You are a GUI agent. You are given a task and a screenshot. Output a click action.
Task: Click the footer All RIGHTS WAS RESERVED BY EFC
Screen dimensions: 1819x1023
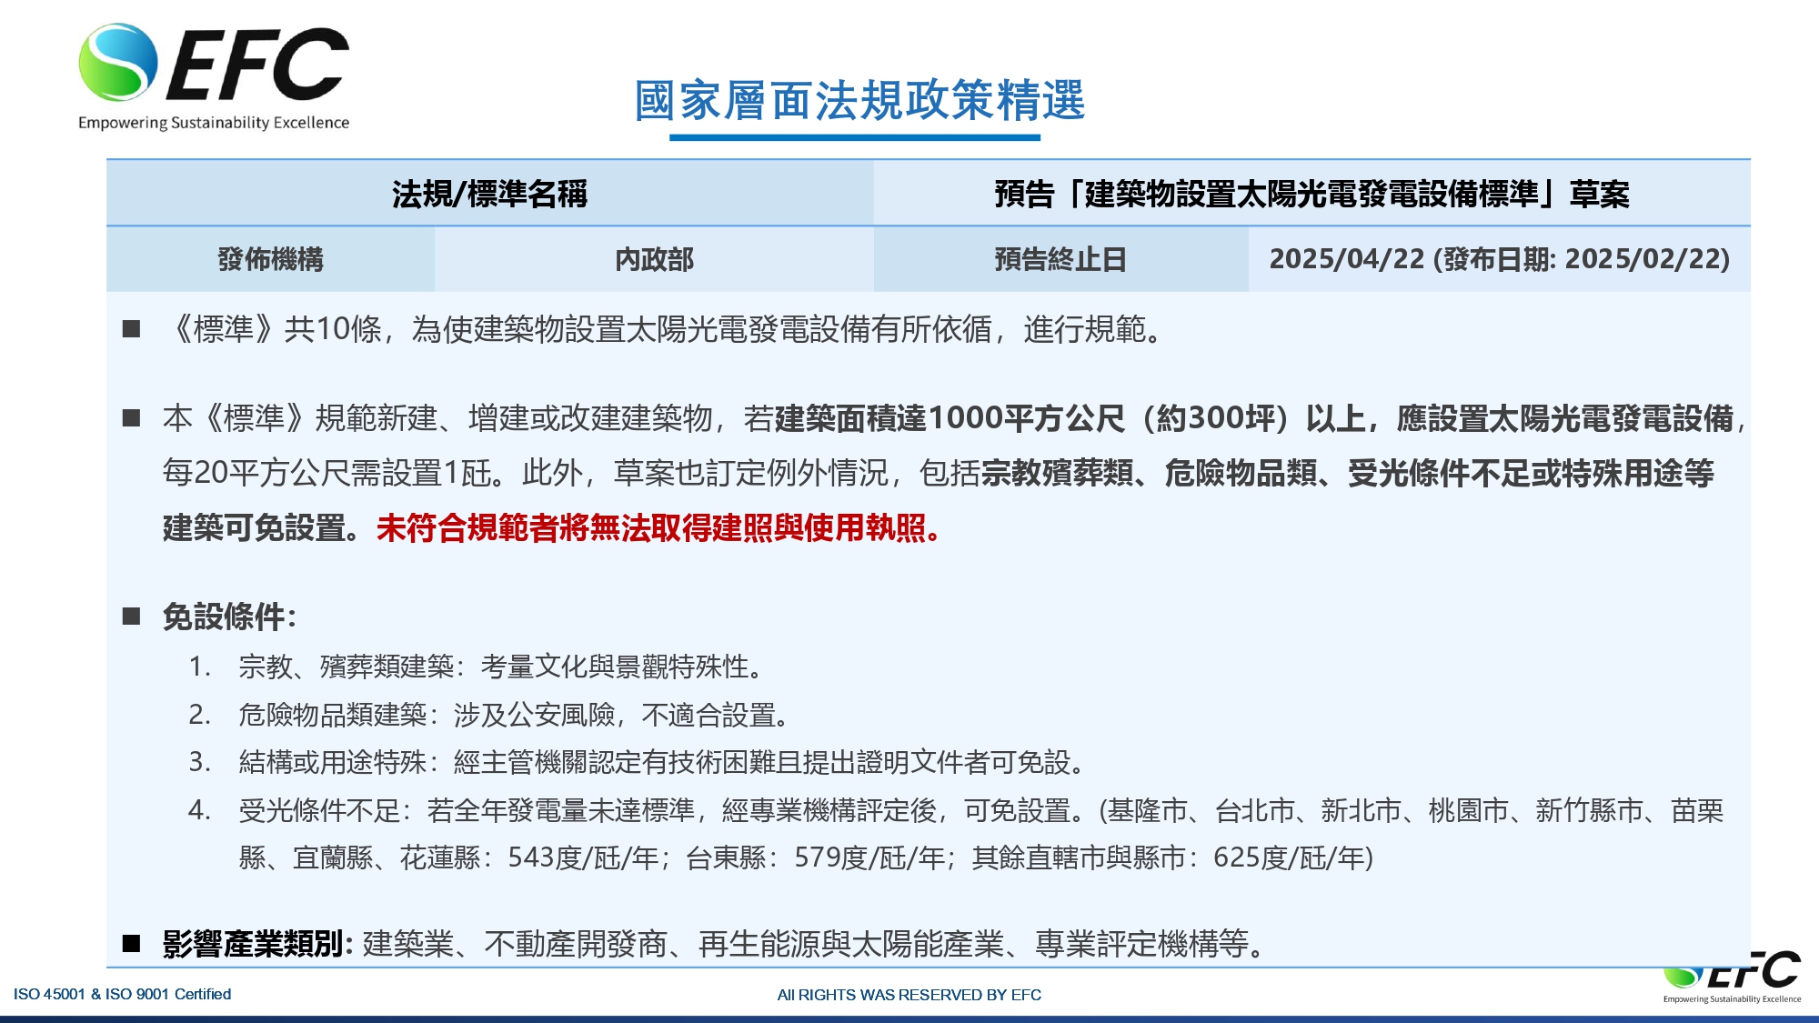coord(909,995)
